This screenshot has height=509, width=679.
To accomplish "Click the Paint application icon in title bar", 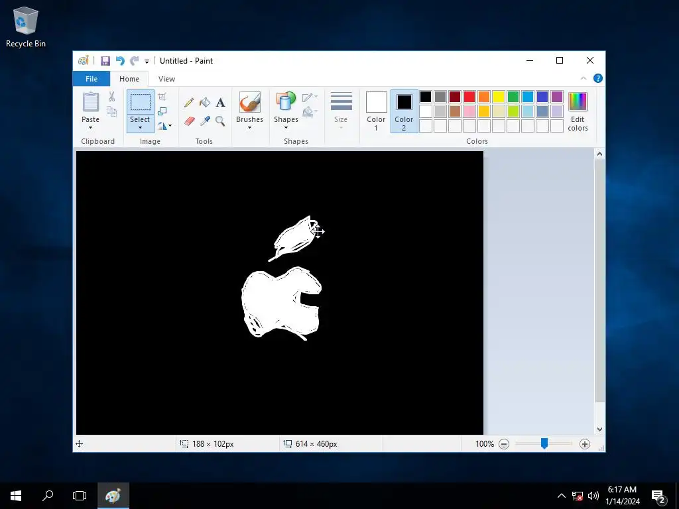I will (83, 61).
